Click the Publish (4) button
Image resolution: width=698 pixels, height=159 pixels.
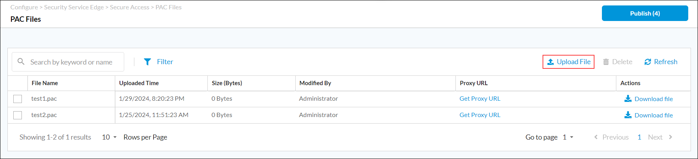coord(644,13)
